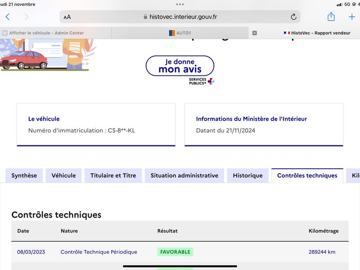Click the 289244 km mileage value

click(322, 252)
